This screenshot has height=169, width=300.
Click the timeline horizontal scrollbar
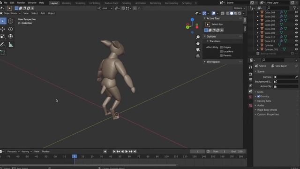click(89, 165)
